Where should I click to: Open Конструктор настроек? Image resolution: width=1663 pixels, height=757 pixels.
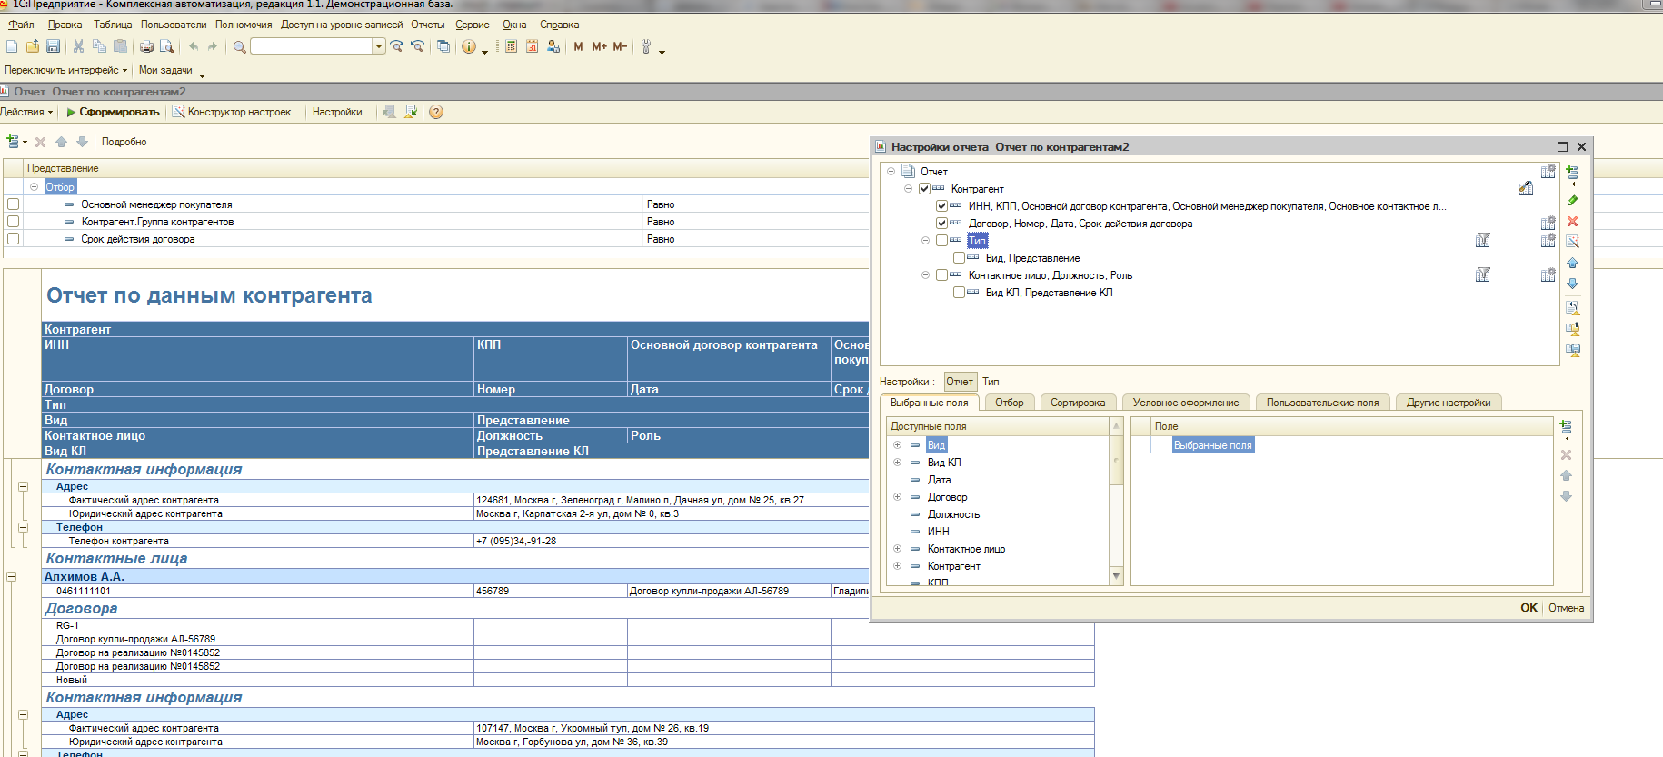point(235,112)
